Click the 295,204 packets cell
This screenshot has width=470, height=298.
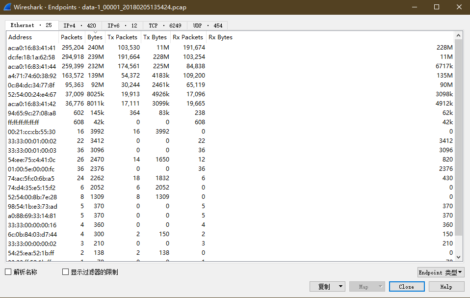pos(73,47)
